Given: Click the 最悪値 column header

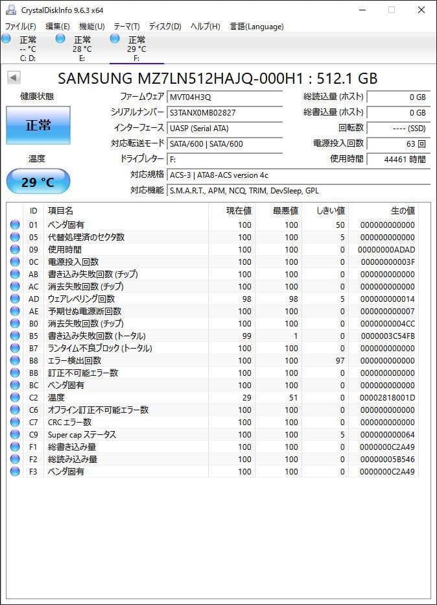Looking at the screenshot, I should [x=278, y=211].
